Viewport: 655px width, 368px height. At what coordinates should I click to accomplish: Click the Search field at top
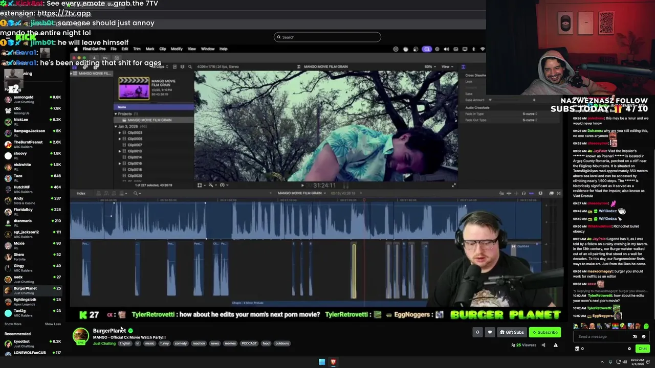[x=327, y=37]
